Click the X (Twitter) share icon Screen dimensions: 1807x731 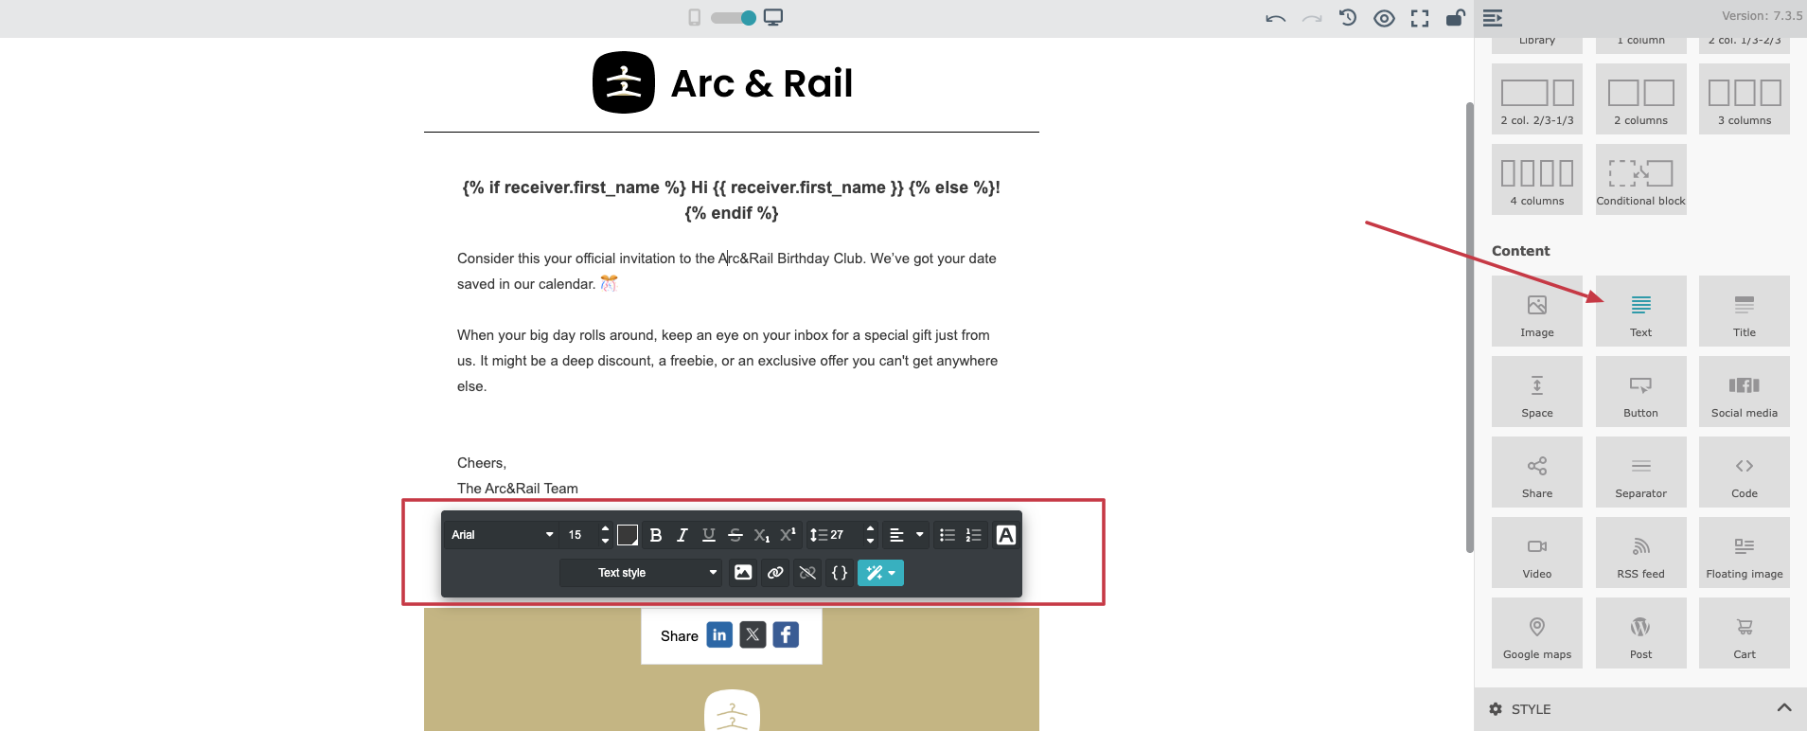click(753, 634)
